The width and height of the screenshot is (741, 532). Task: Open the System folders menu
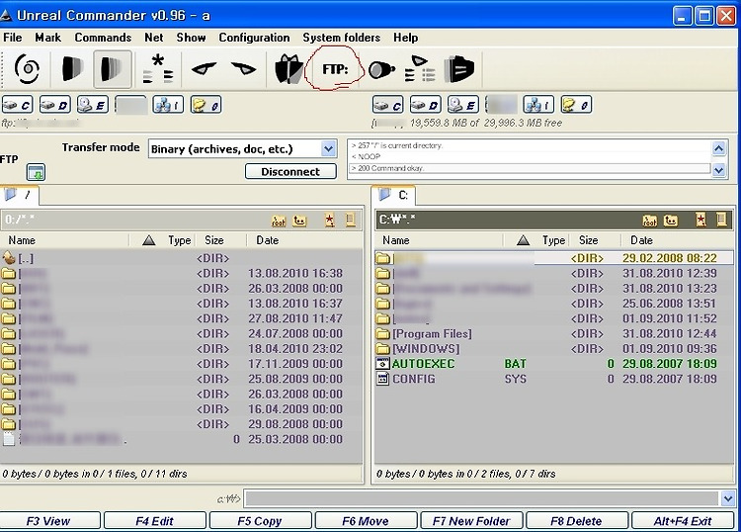click(341, 38)
